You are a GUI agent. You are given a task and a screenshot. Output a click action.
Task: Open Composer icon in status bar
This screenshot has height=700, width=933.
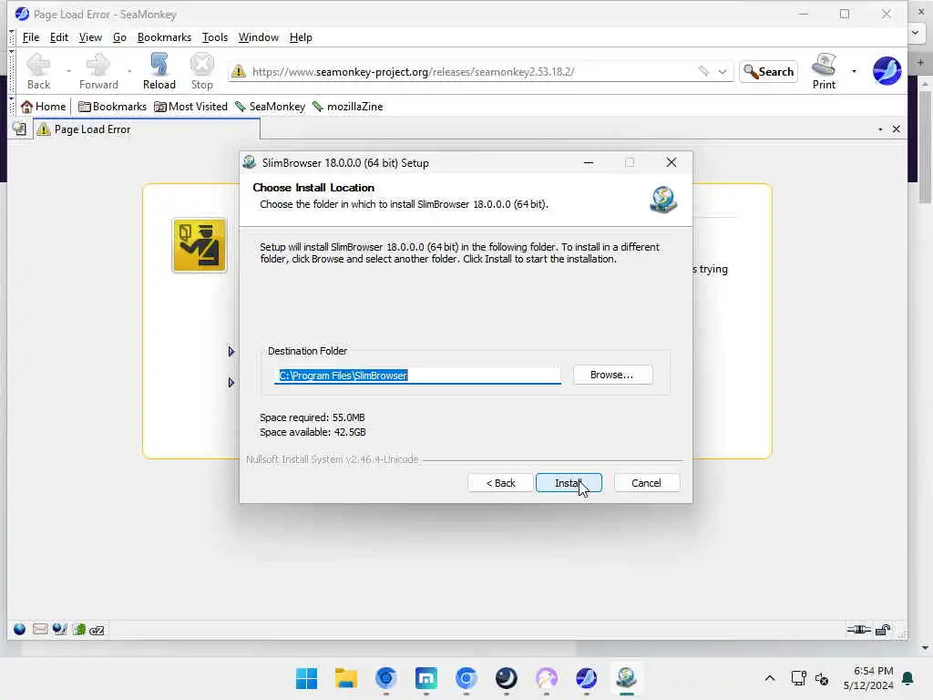(x=59, y=629)
